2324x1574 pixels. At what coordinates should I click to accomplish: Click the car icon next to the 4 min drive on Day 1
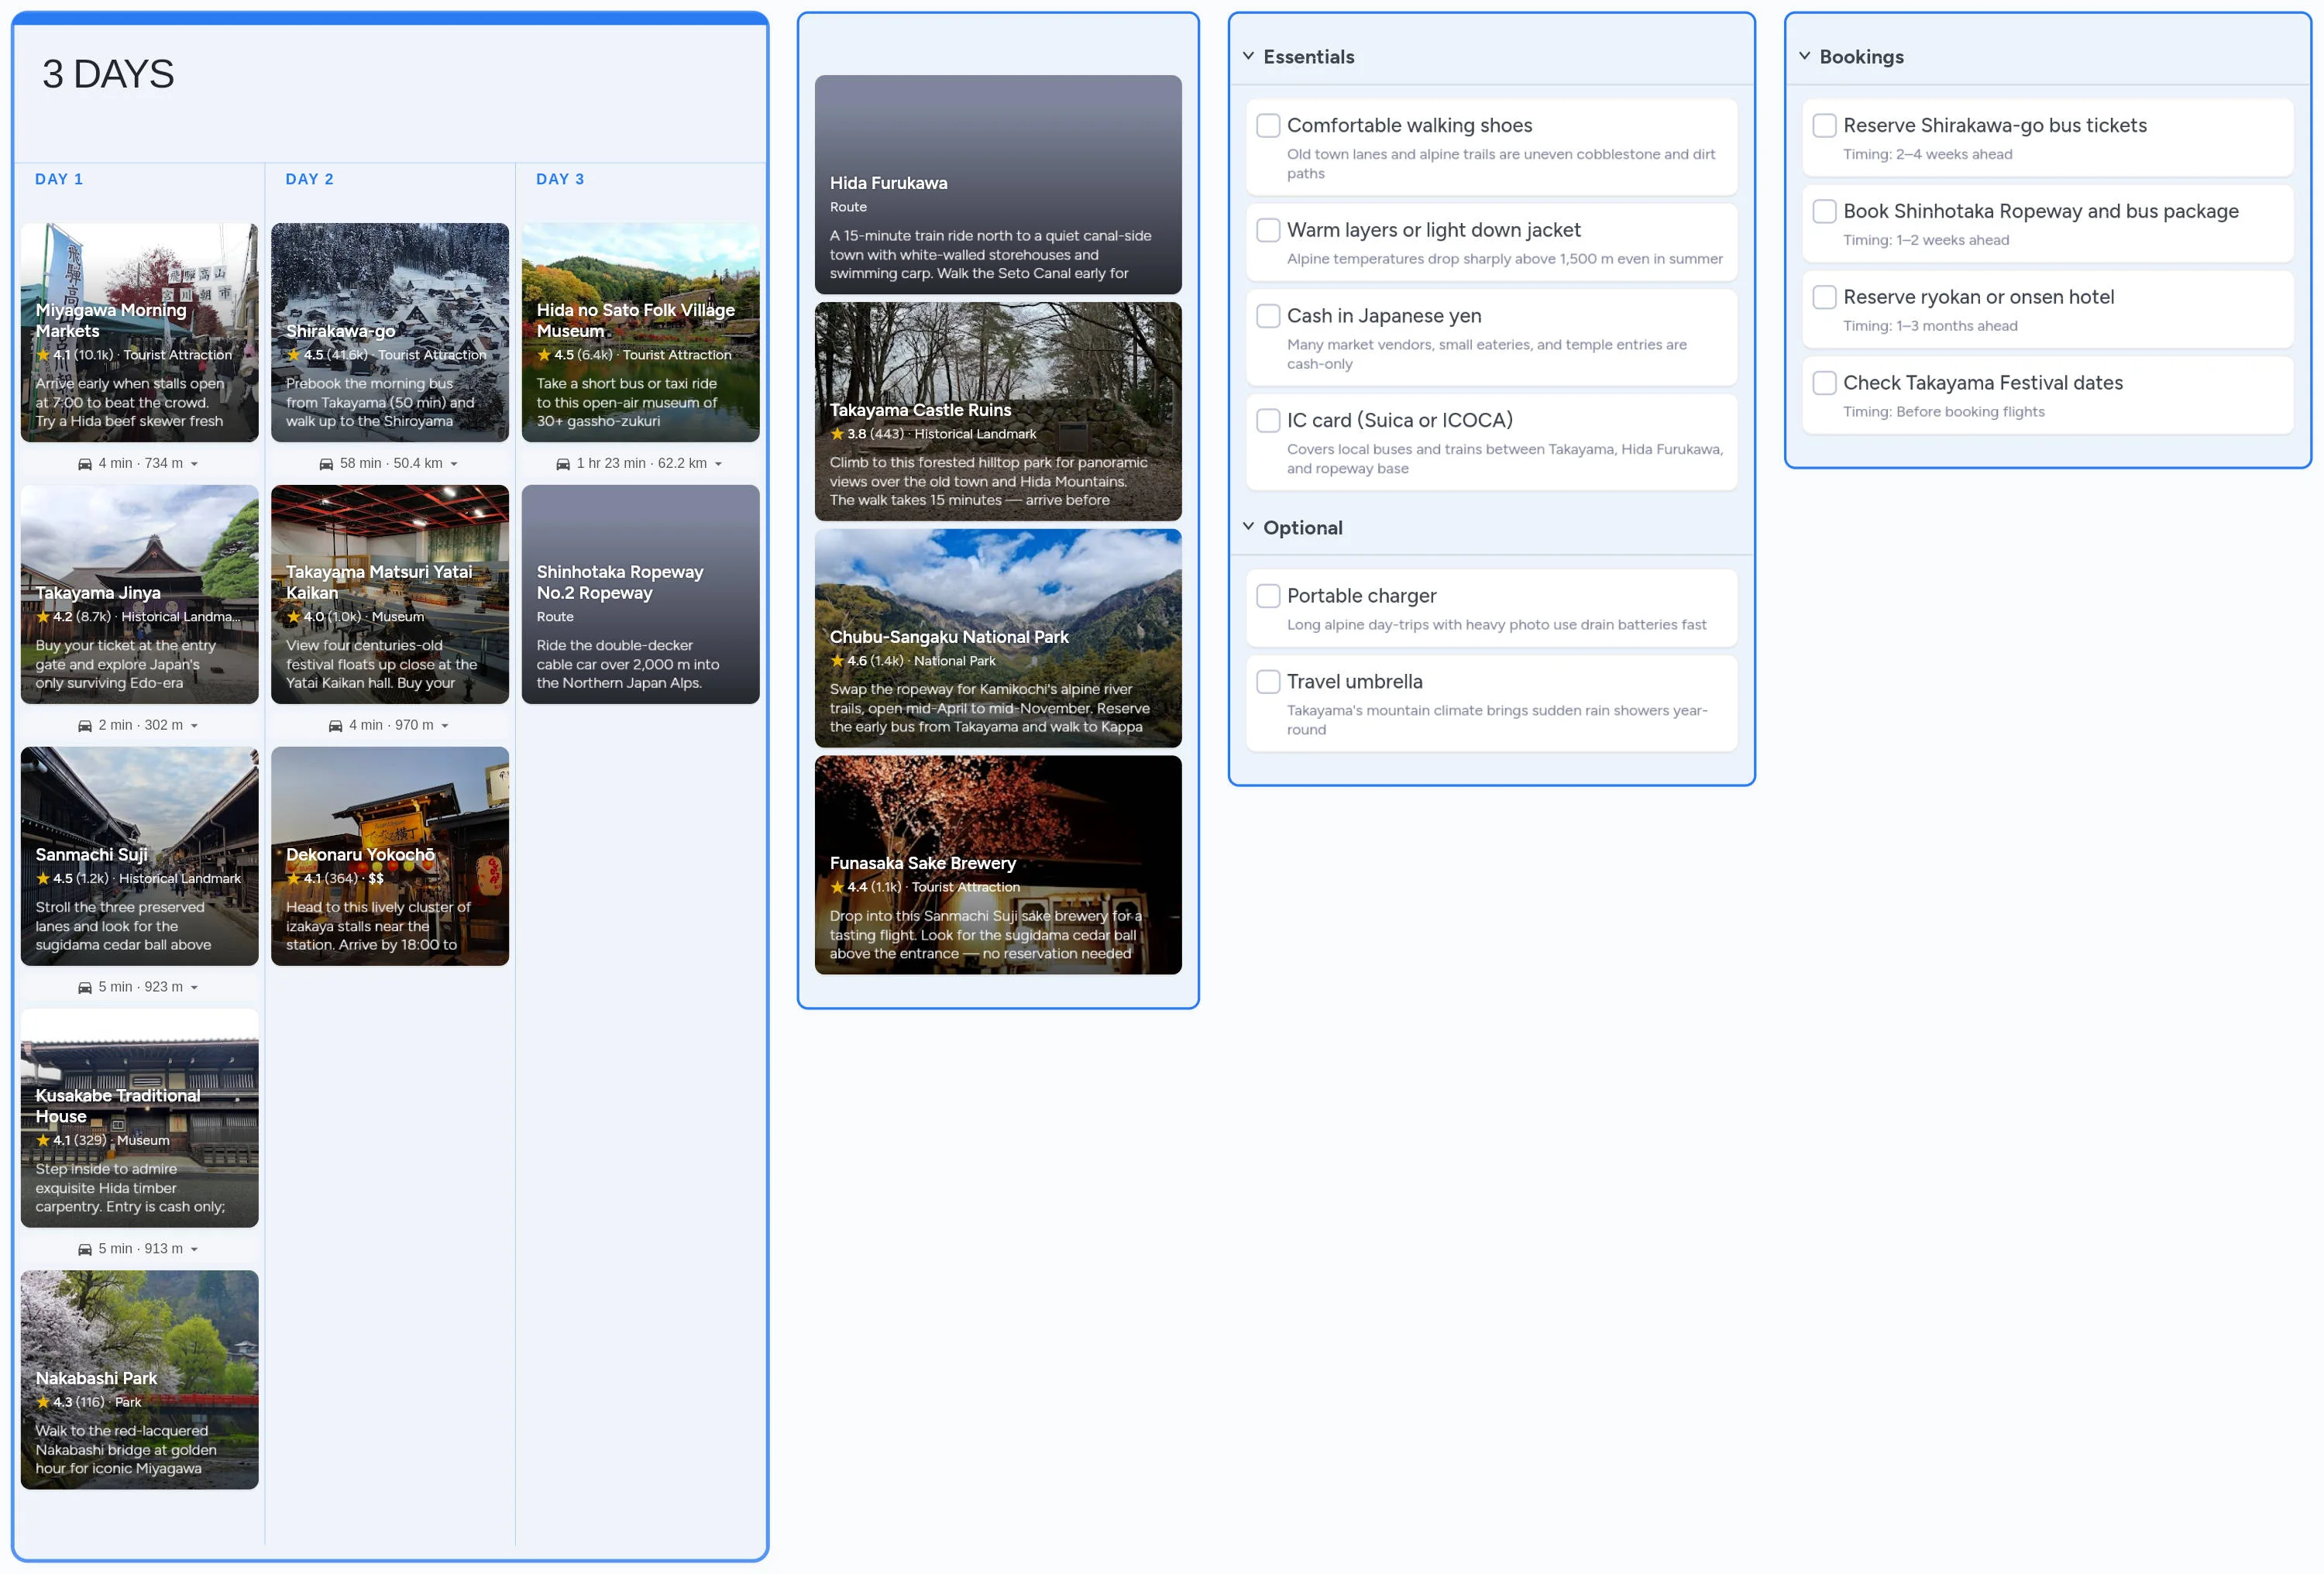(84, 463)
